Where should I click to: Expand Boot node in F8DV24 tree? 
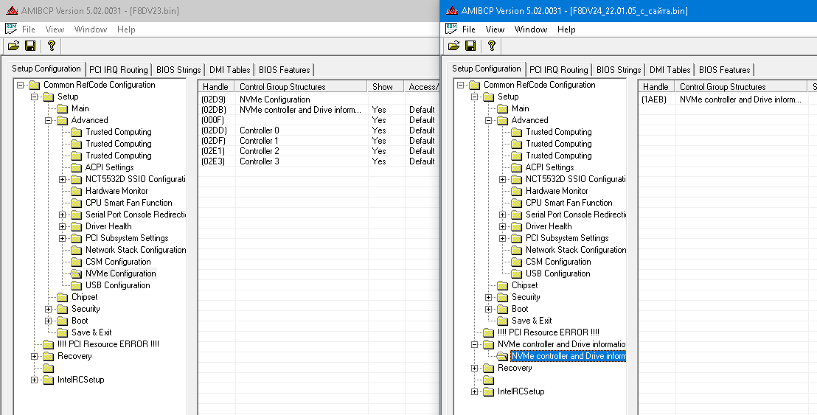click(x=488, y=309)
